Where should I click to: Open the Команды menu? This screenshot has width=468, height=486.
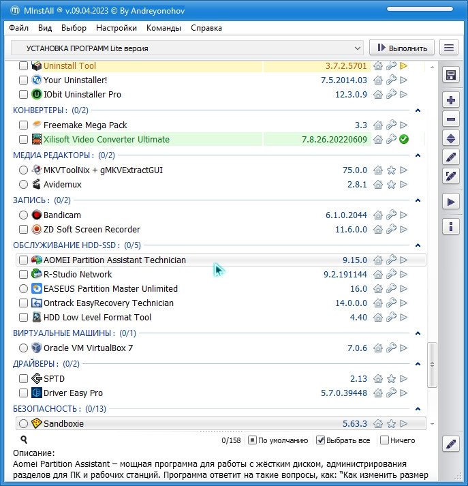pos(163,28)
